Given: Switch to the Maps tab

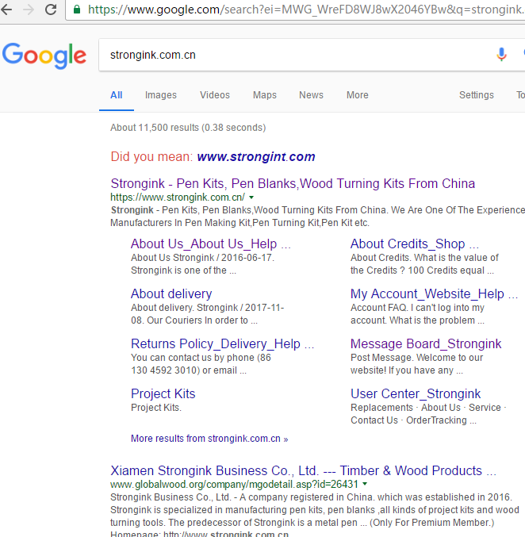Looking at the screenshot, I should click(x=265, y=95).
